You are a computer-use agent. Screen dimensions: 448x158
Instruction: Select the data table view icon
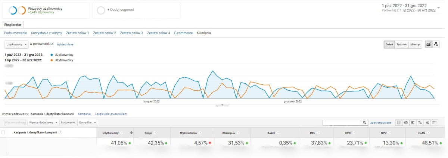398,122
